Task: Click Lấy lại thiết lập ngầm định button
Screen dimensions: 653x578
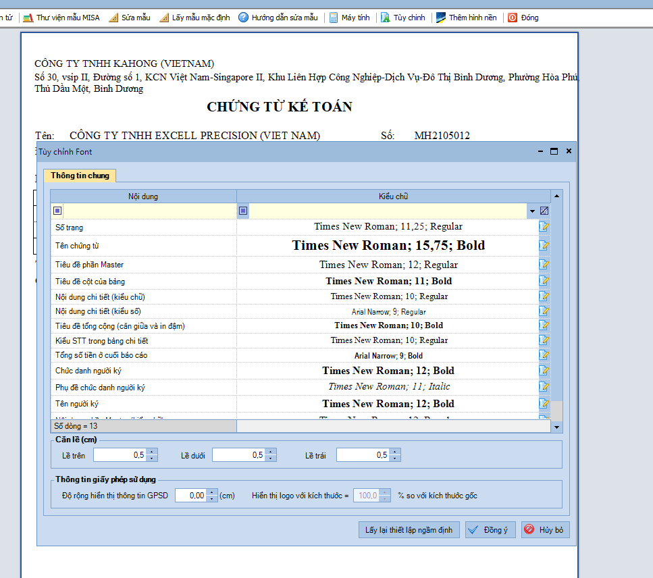Action: point(409,530)
